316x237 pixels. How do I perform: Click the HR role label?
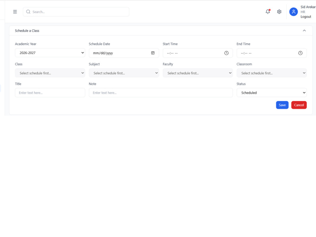pos(303,12)
